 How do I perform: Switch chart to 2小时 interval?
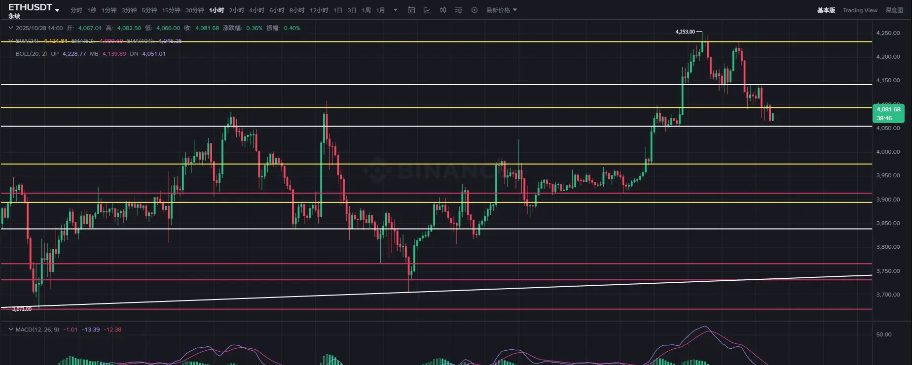click(237, 10)
